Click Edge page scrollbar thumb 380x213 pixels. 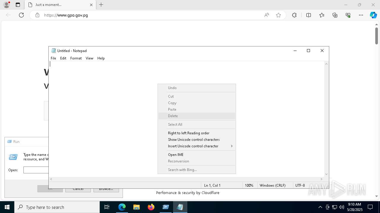point(376,36)
